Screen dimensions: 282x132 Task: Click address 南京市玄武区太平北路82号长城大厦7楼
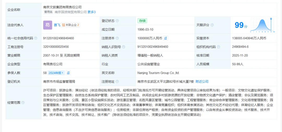[166, 82]
